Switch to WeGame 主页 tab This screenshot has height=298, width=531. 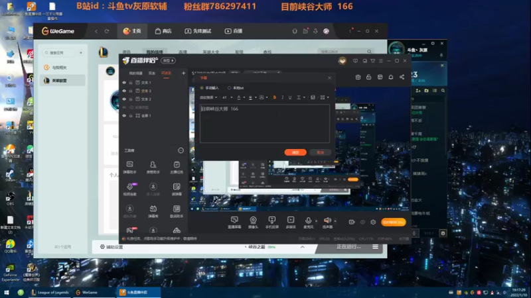coord(132,31)
